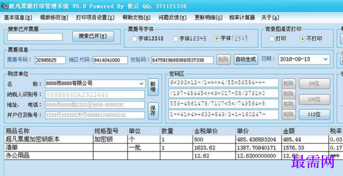Select the third light 字体12345 radio button
This screenshot has height=176, width=343.
(217, 38)
